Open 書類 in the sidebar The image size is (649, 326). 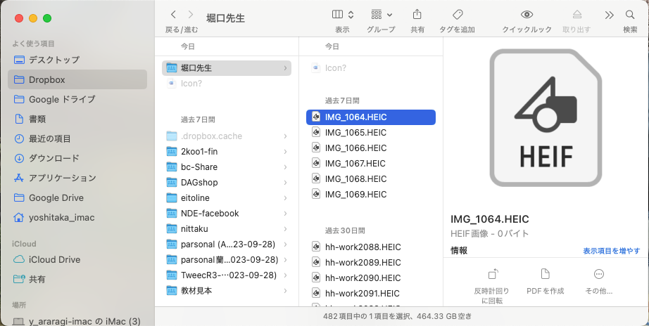[77, 119]
